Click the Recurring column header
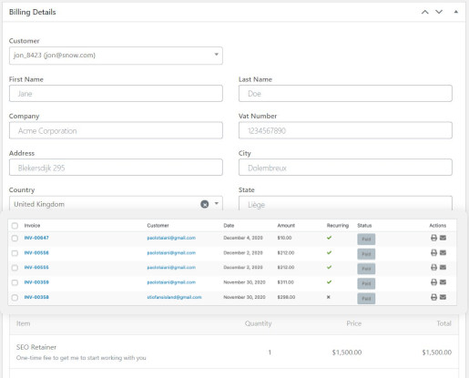Screen dimensions: 469x378 pyautogui.click(x=338, y=225)
